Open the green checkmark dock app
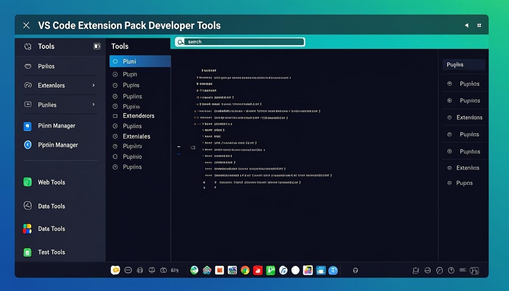This screenshot has width=509, height=291. [270, 270]
